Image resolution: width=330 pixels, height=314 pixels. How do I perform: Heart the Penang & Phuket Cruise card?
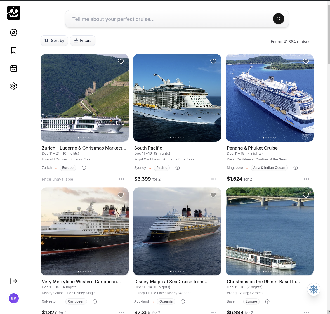306,62
